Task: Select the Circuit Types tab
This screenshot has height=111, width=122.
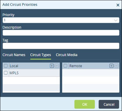Action: [41, 55]
